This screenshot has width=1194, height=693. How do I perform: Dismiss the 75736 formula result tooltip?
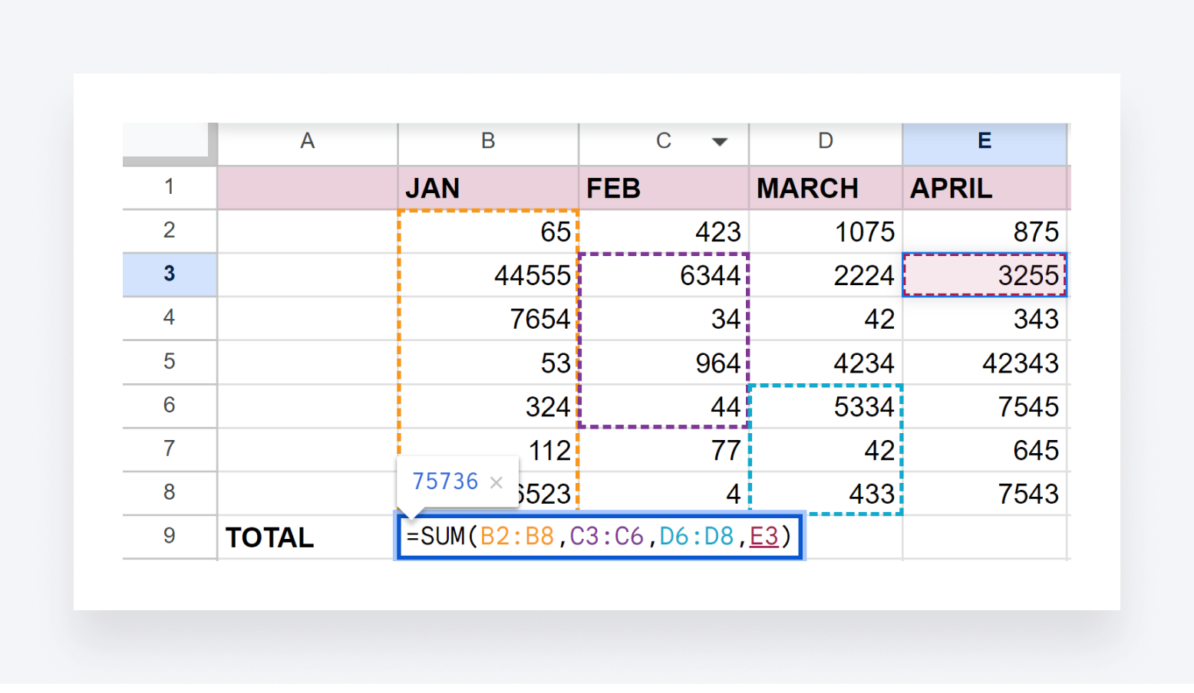[x=497, y=481]
